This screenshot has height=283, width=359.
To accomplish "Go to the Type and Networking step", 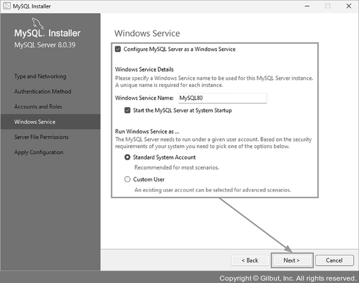I will click(40, 77).
